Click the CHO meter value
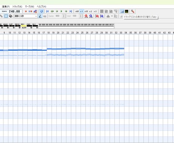174x143 pixels. pyautogui.click(x=30, y=26)
